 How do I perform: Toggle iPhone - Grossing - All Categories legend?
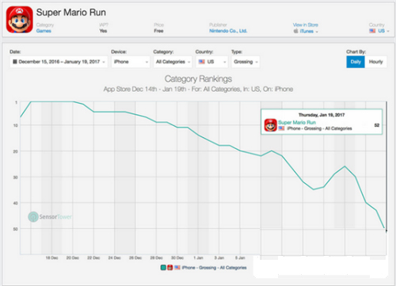click(x=214, y=268)
